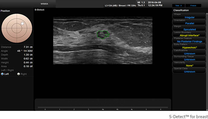Viewport: 208px width, 119px height.
Task: Open the Echo Pattern dropdown showing Hypoechoic
Action: [189, 46]
